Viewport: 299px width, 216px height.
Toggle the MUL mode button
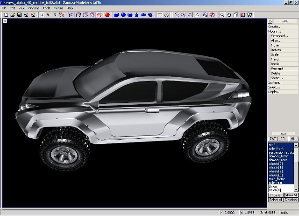(x=293, y=139)
